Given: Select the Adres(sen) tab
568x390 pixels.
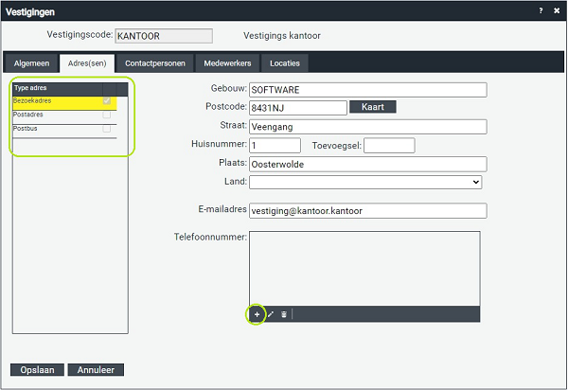Looking at the screenshot, I should point(87,63).
